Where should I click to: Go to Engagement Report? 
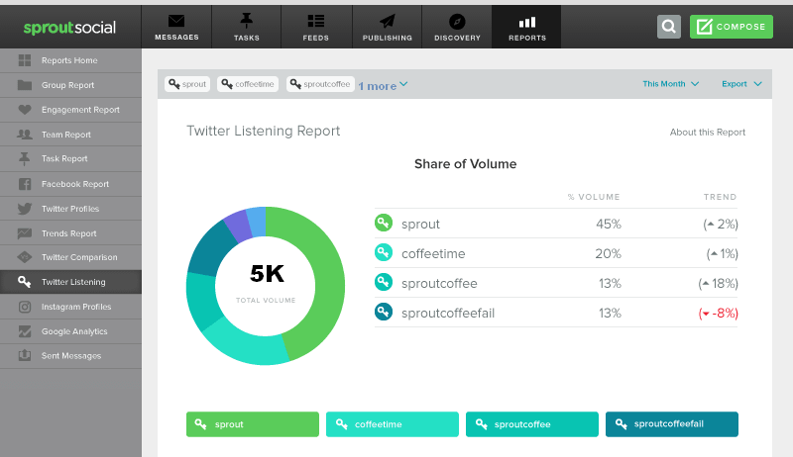[x=70, y=110]
